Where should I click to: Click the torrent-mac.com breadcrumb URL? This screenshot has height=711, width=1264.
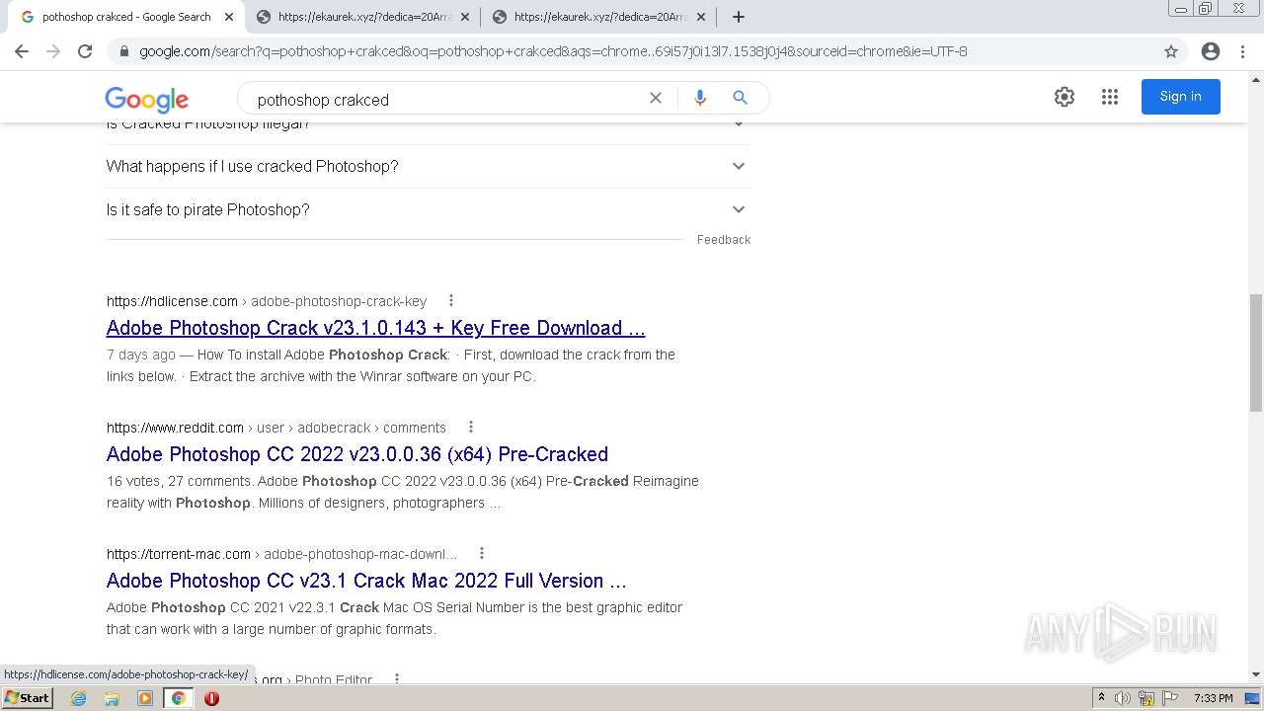pos(282,554)
